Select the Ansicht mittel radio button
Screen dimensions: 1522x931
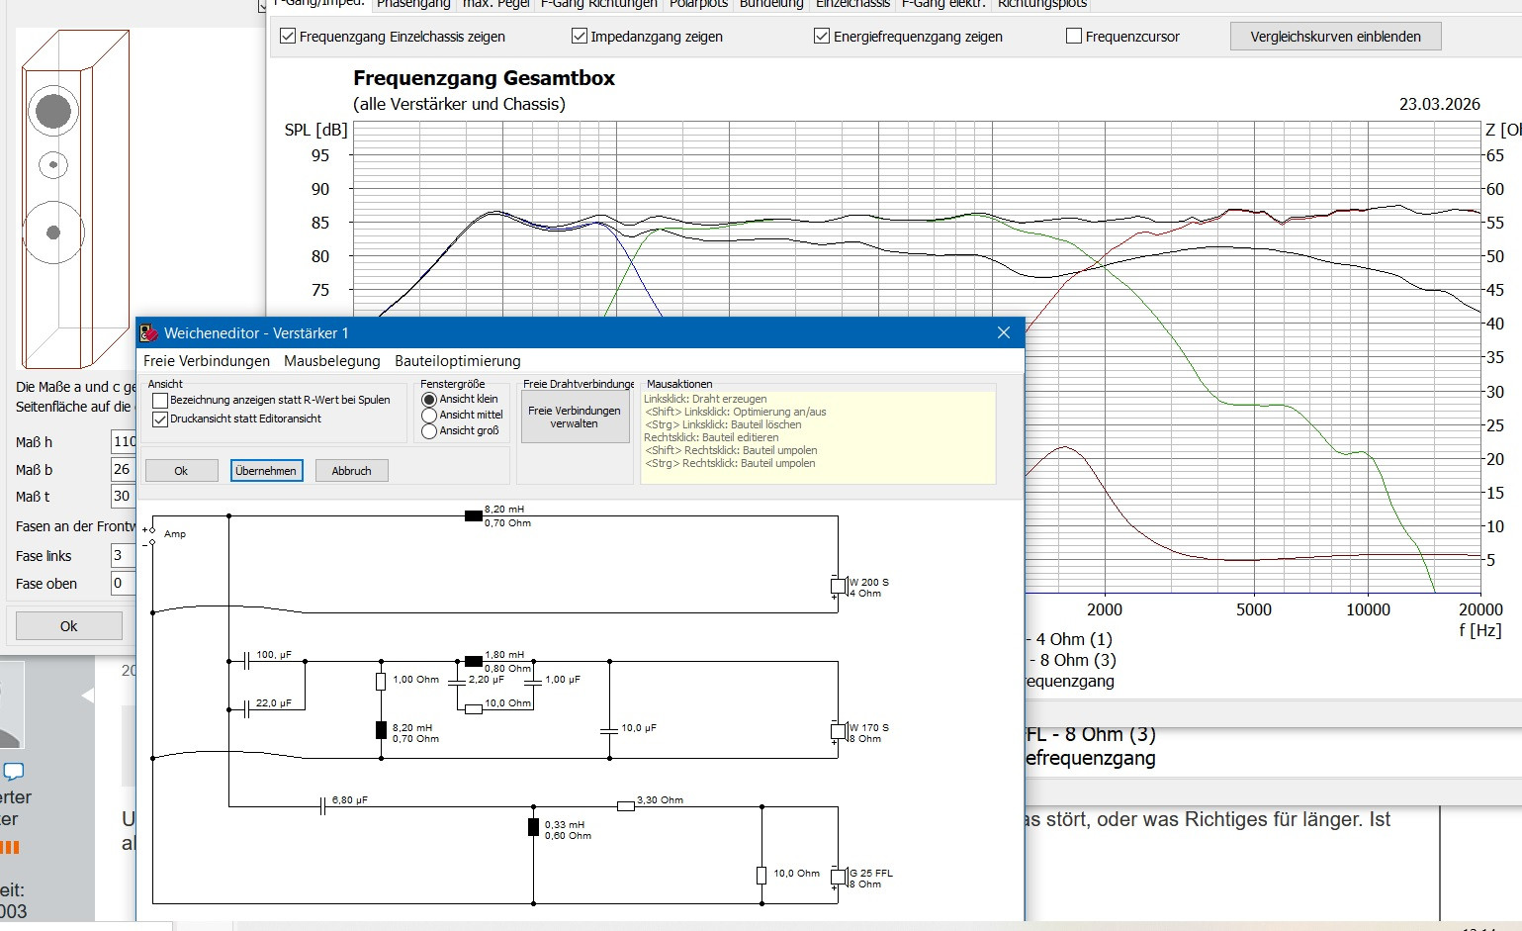coord(429,416)
